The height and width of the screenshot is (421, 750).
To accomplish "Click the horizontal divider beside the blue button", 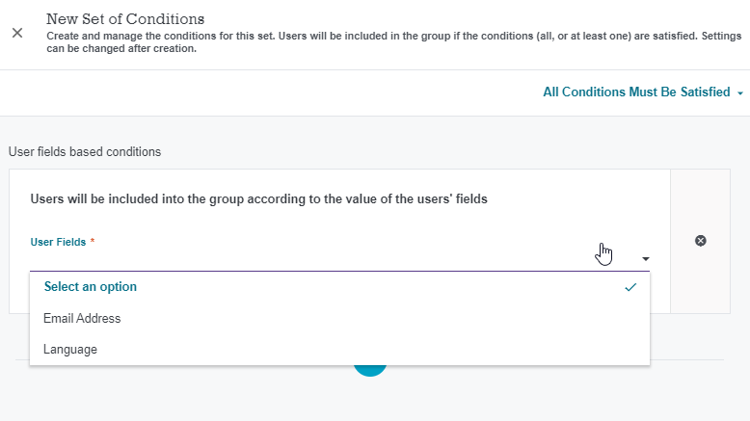I will pos(555,360).
